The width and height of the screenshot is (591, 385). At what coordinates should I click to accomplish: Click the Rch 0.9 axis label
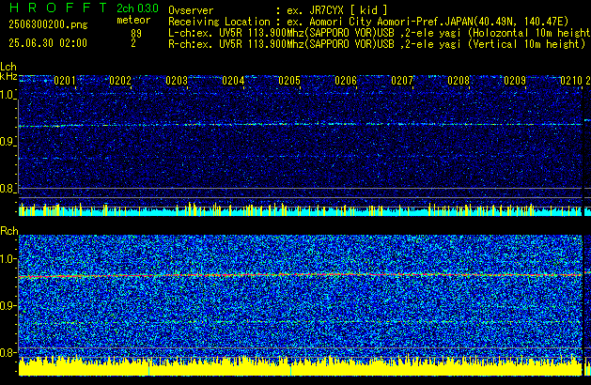(8, 305)
